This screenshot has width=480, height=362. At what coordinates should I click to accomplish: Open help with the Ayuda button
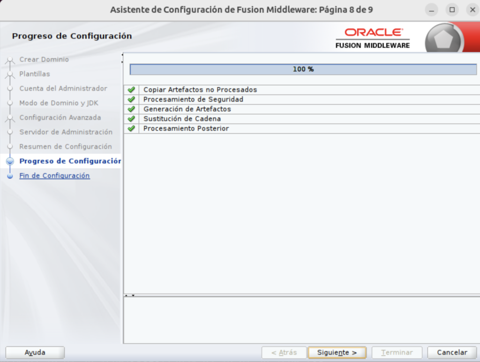(x=35, y=353)
